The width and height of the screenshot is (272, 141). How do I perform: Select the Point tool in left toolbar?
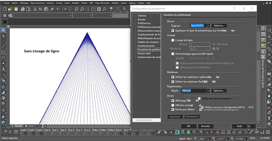click(x=3, y=63)
